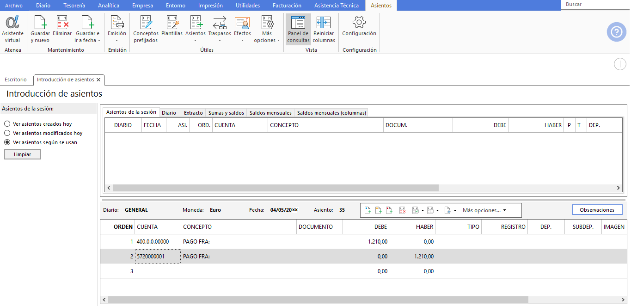631x306 pixels.
Task: Click the circular plus icon below the ribbon
Action: (x=620, y=64)
